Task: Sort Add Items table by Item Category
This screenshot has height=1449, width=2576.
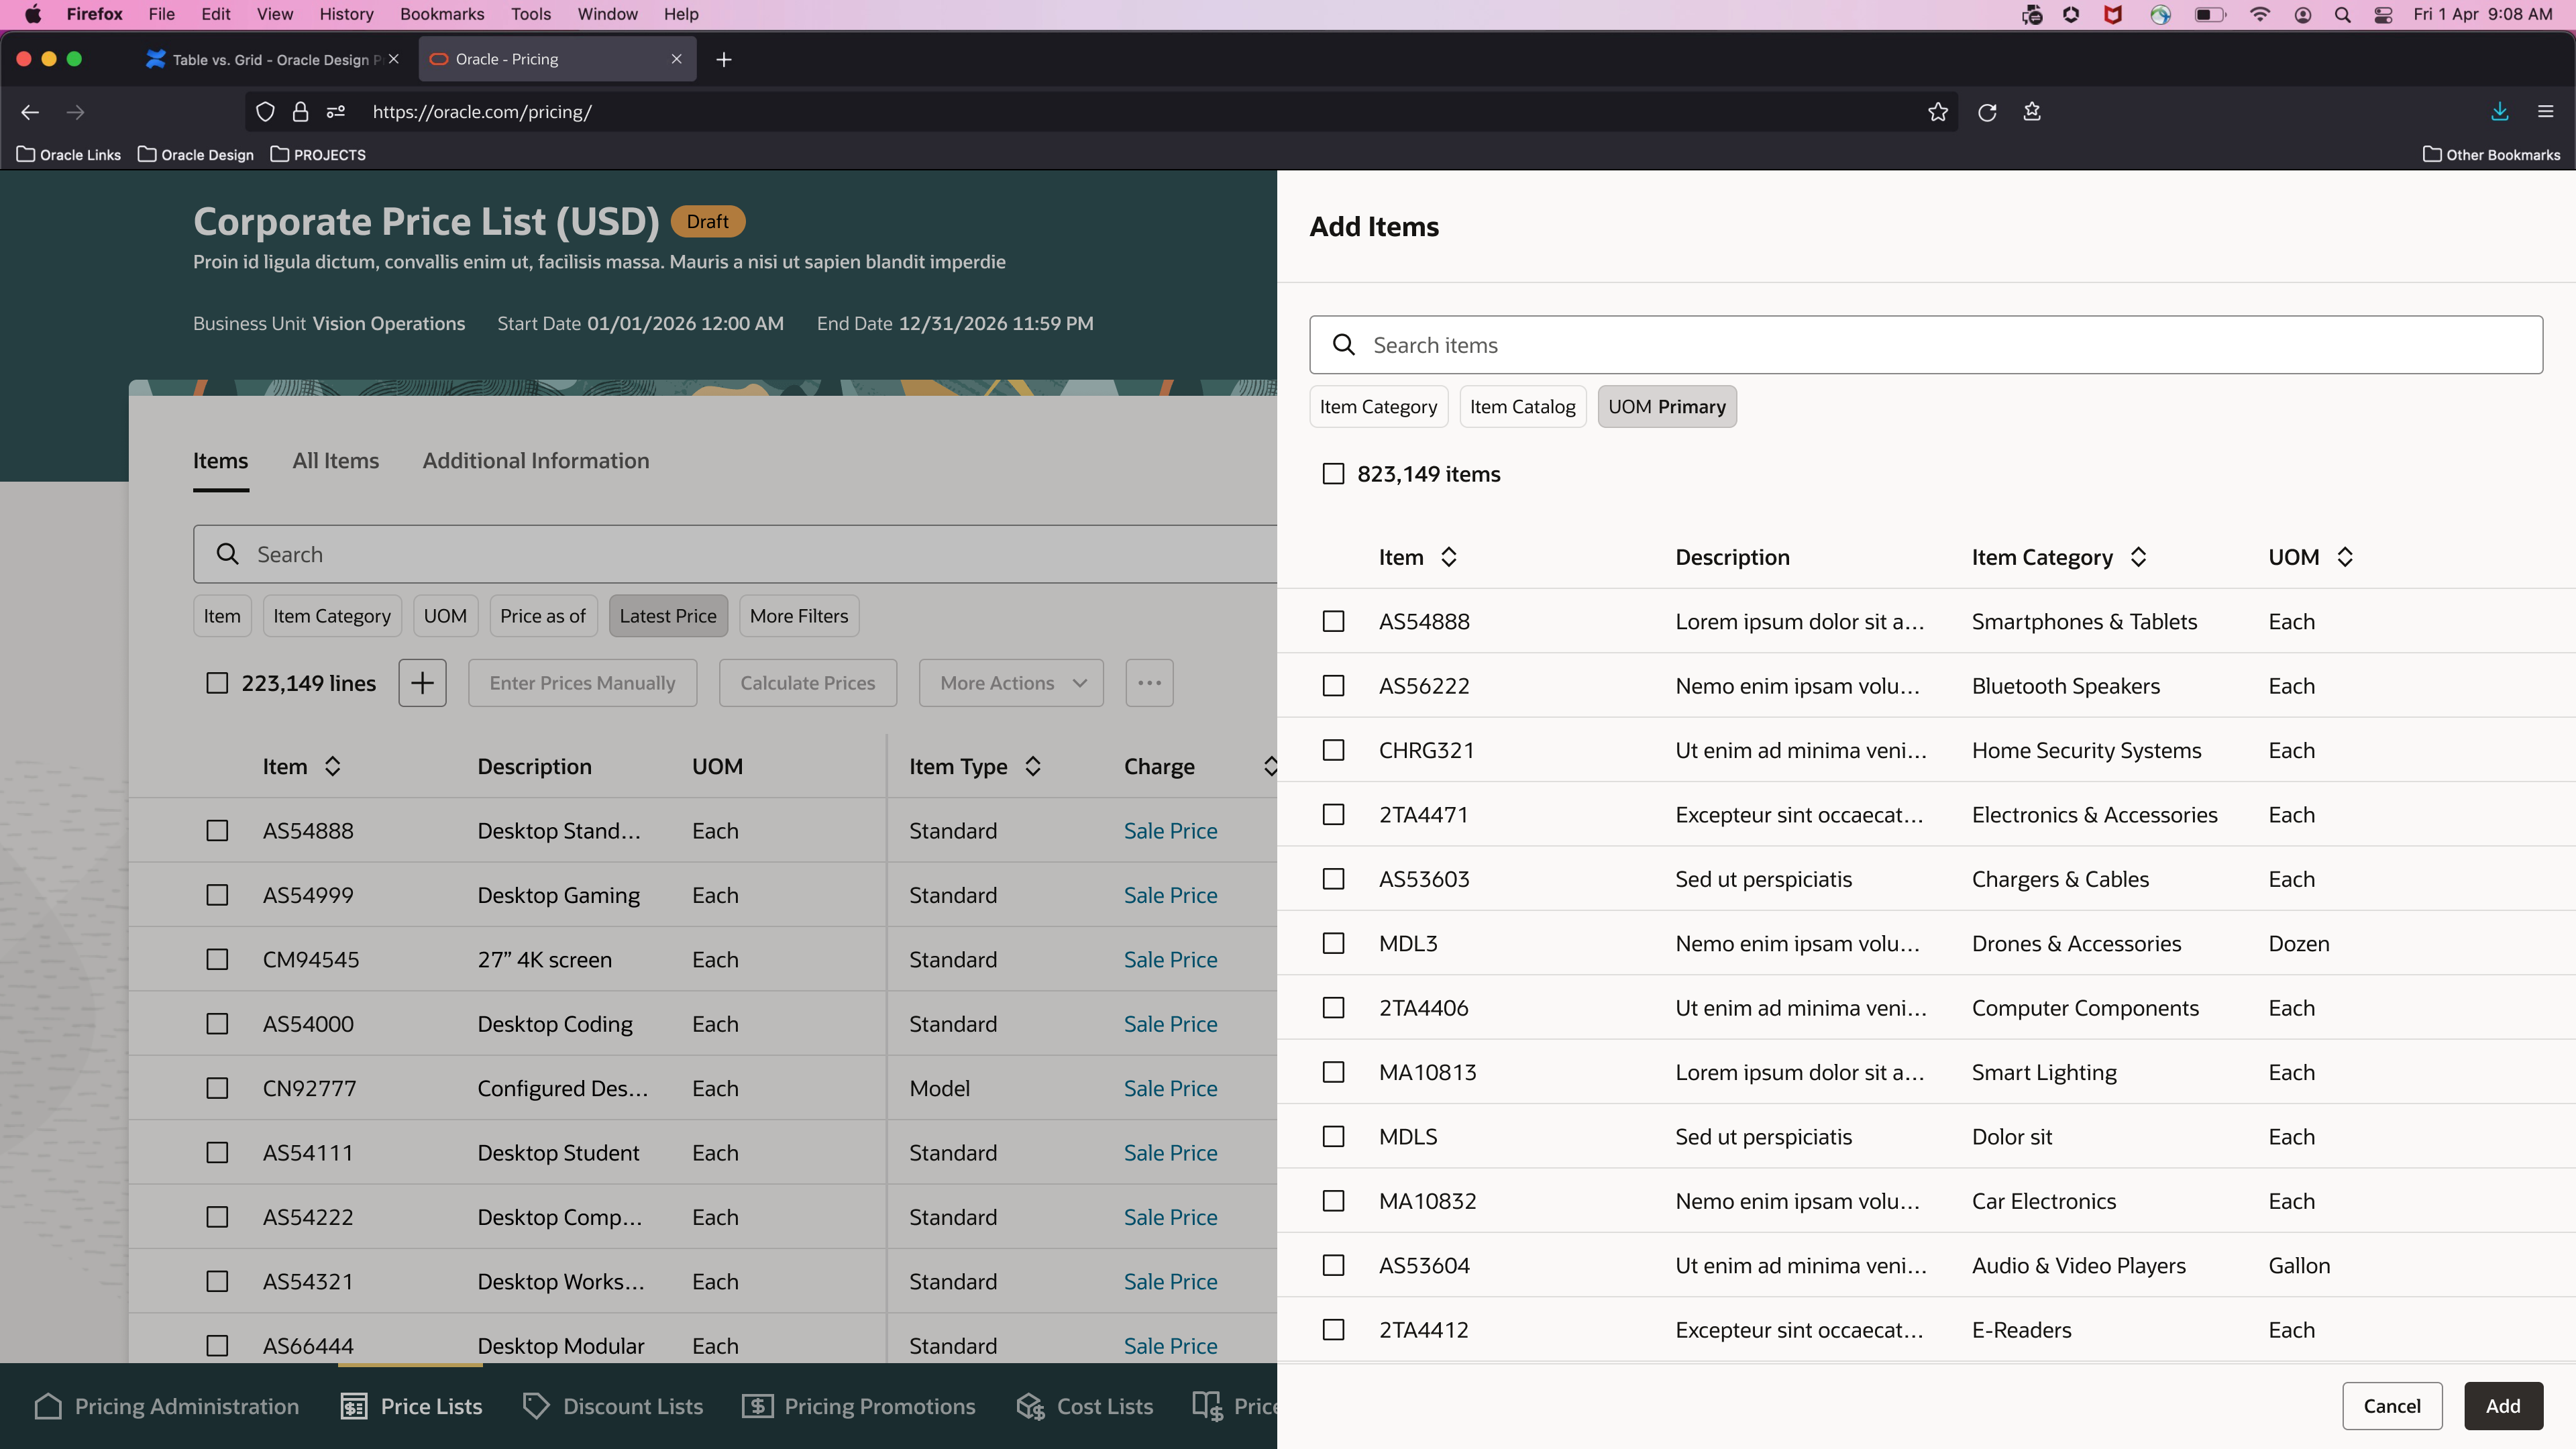Action: (x=2138, y=557)
